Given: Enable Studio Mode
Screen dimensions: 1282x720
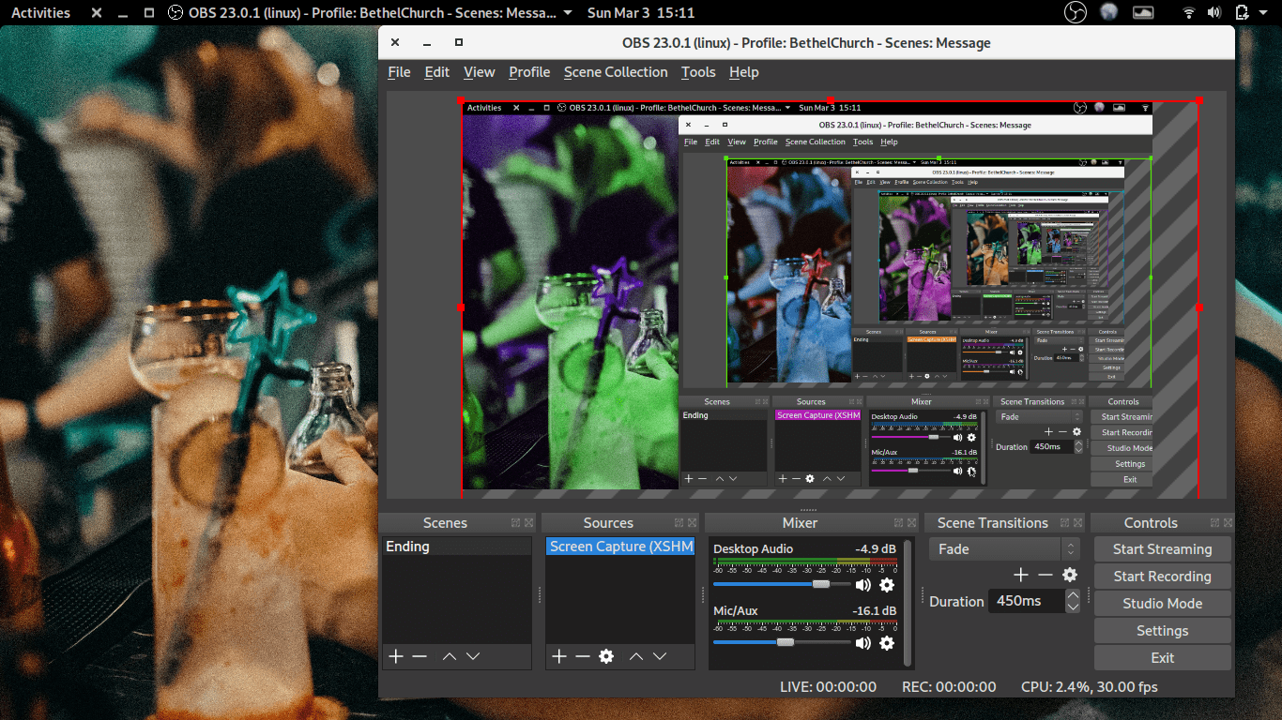Looking at the screenshot, I should [x=1162, y=603].
